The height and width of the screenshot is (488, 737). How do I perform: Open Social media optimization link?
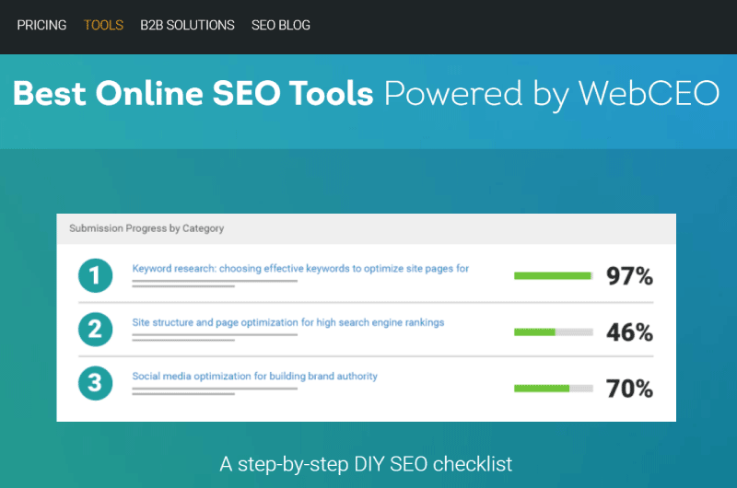coord(255,377)
